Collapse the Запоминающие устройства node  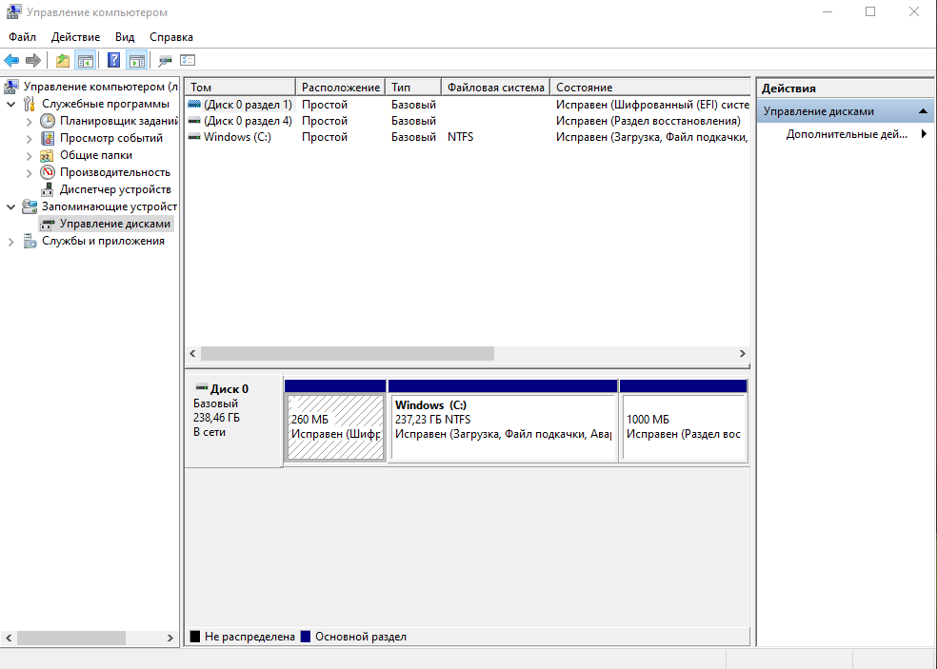(x=10, y=207)
